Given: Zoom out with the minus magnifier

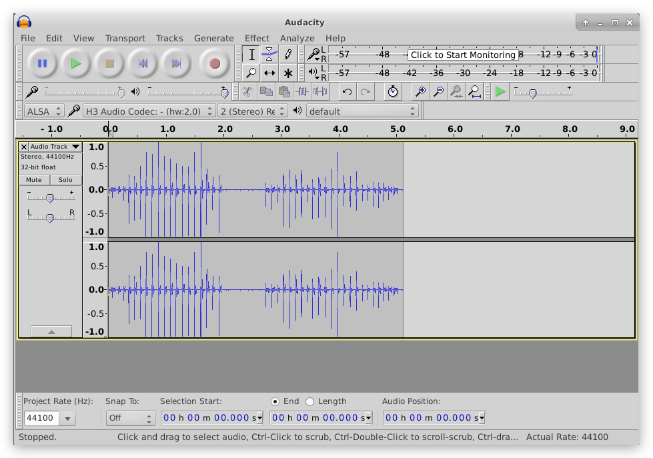Looking at the screenshot, I should click(x=438, y=91).
